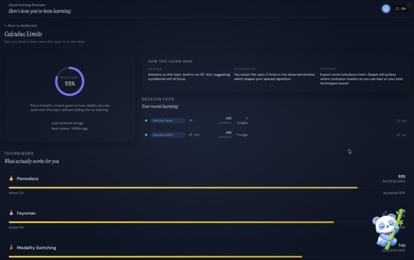The height and width of the screenshot is (260, 414).
Task: Click 'Next review -1439m ago' text
Action: tap(69, 128)
